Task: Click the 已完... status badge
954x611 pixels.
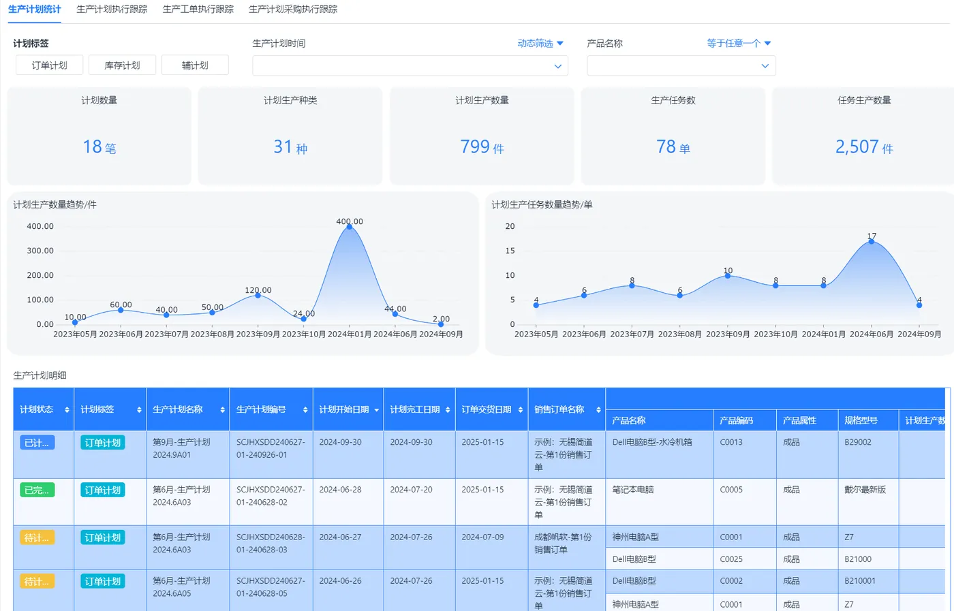Action: click(x=37, y=490)
